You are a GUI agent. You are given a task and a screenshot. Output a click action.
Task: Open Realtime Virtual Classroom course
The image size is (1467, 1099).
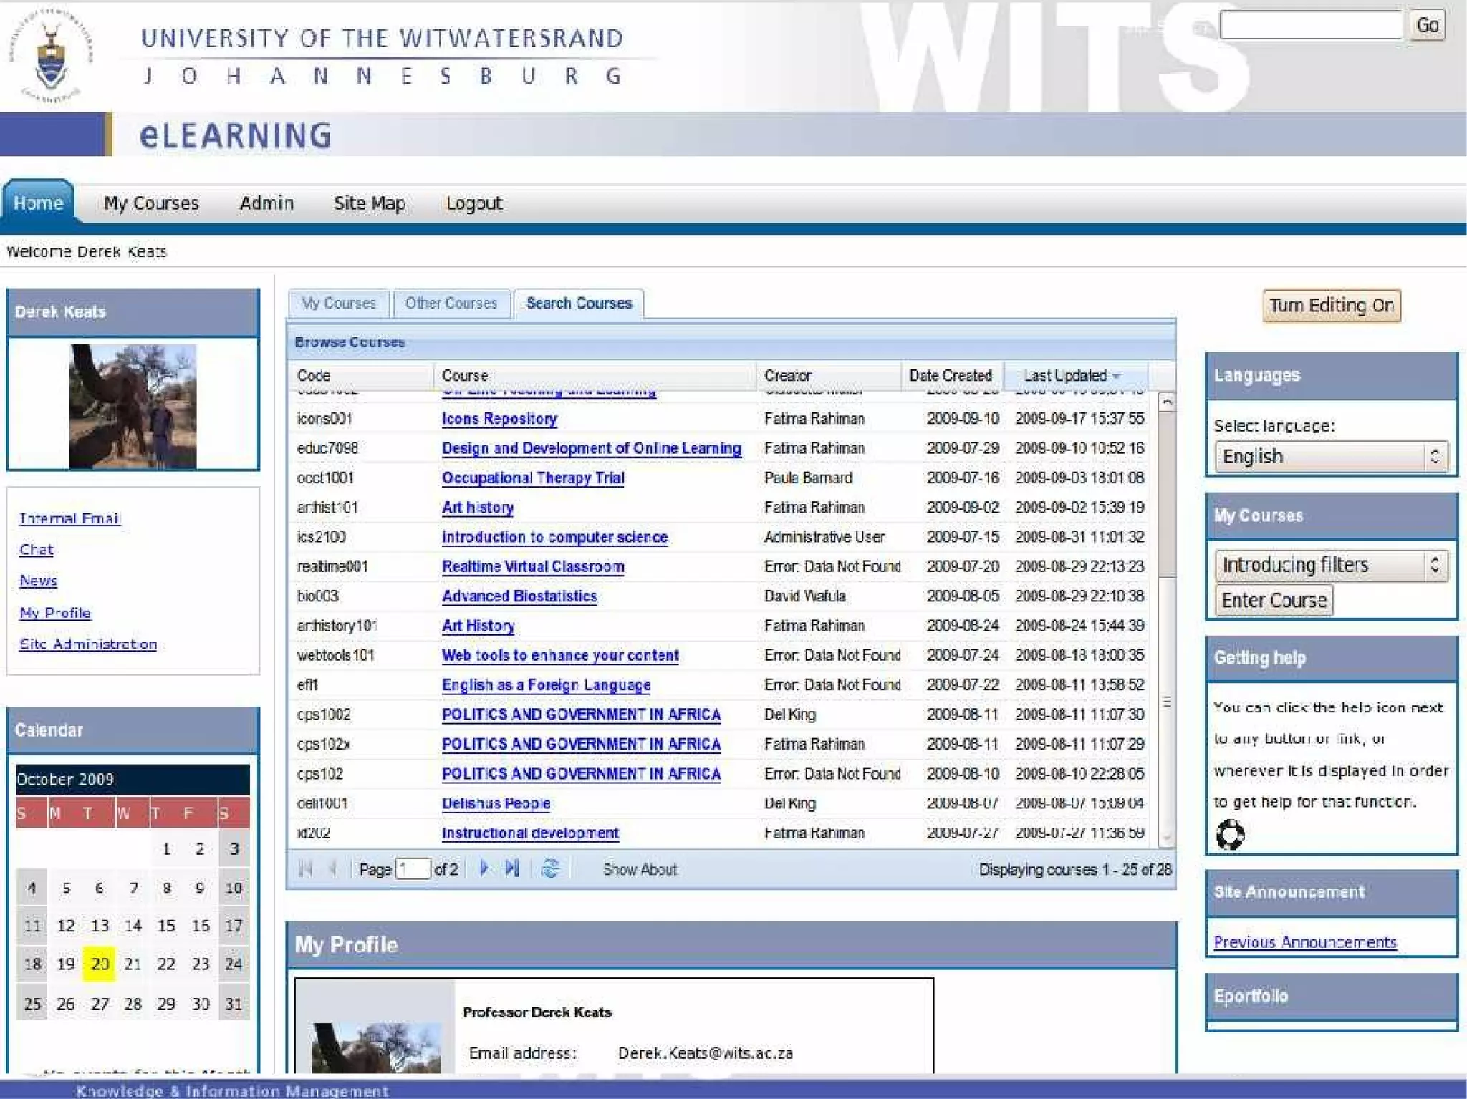(533, 567)
